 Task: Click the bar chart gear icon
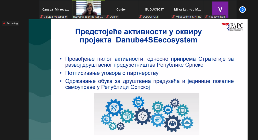tap(175, 103)
